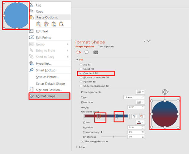
Task: Click the Cut scissors icon
Action: click(x=31, y=5)
